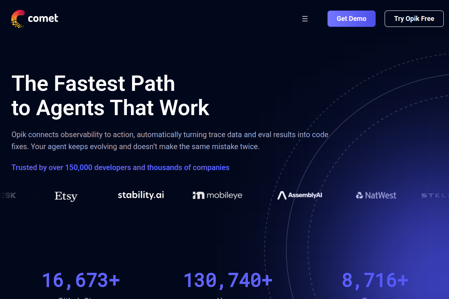Click 'The Fastest Path to Agents That Work' heading
The image size is (449, 299).
(110, 96)
